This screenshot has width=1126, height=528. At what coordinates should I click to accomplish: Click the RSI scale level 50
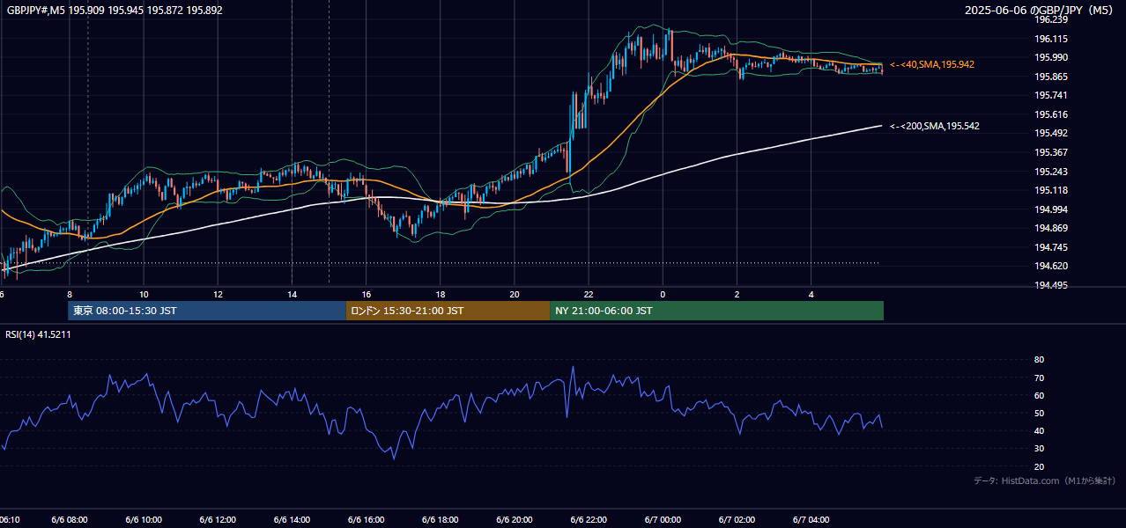(1039, 414)
